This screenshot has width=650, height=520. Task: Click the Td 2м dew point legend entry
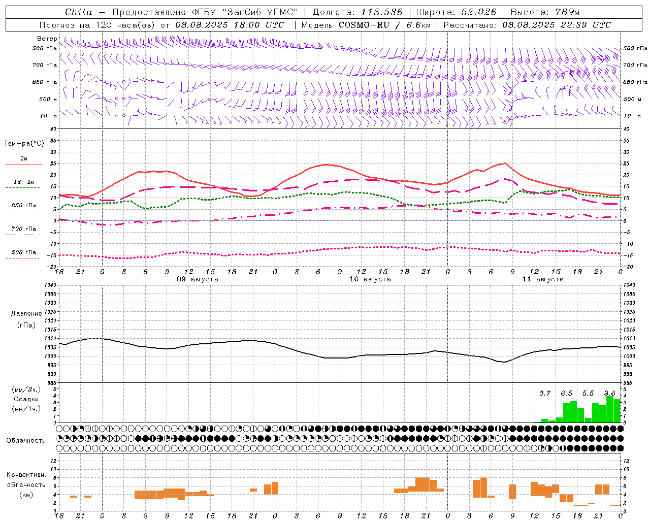[x=23, y=182]
